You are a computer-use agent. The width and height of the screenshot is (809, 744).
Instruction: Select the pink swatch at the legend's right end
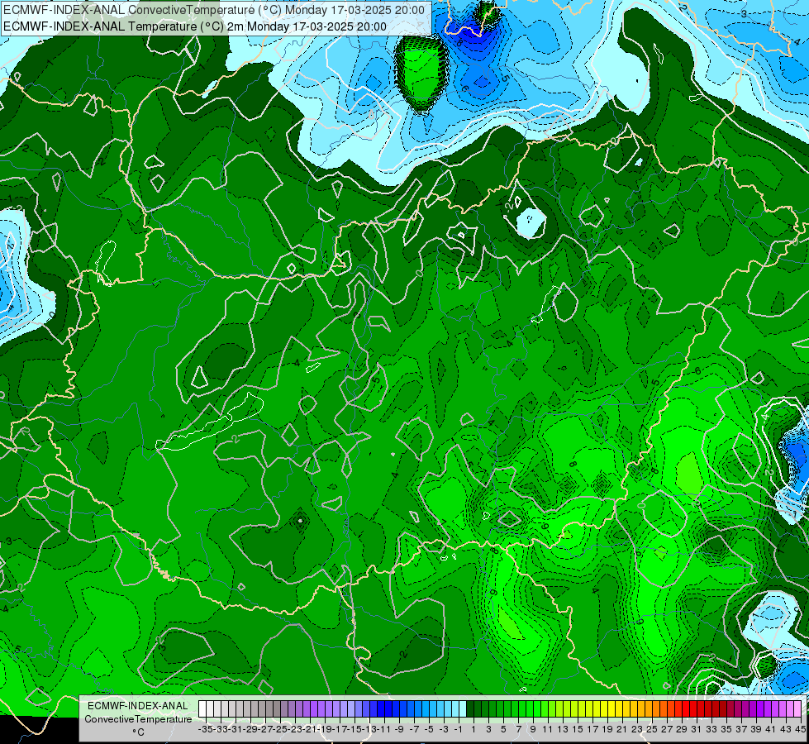click(x=797, y=709)
